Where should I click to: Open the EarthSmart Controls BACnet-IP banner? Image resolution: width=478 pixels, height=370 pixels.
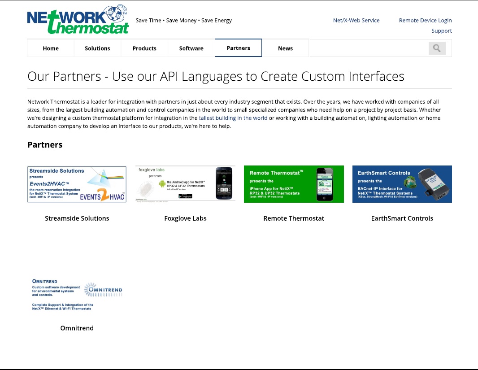pos(402,184)
